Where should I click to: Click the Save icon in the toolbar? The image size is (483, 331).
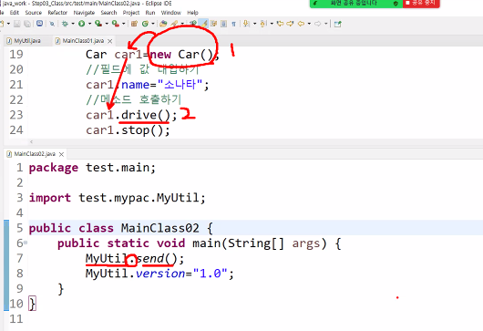point(17,24)
